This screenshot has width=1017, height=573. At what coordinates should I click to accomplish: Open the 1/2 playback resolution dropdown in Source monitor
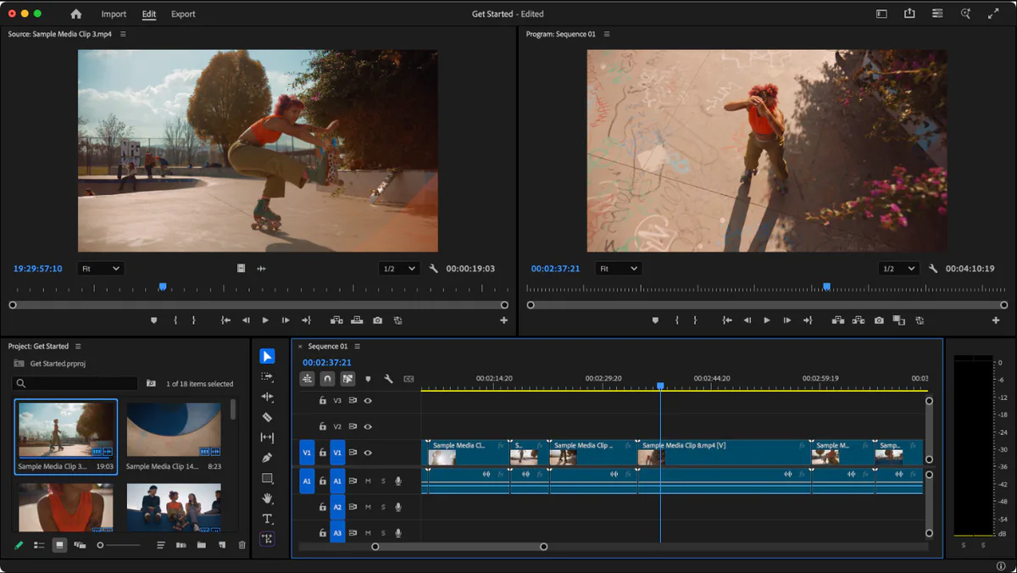click(x=398, y=269)
